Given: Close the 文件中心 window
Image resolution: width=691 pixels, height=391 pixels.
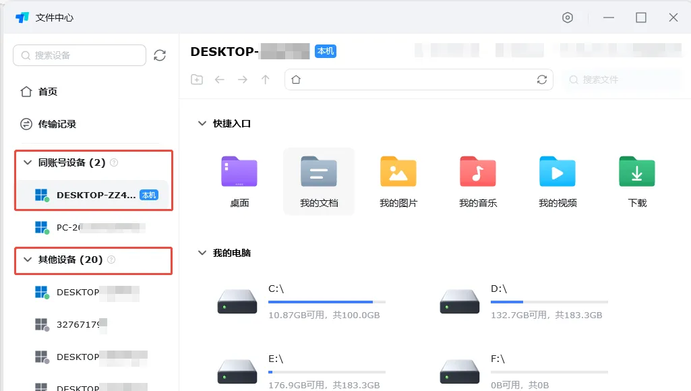Looking at the screenshot, I should tap(673, 18).
